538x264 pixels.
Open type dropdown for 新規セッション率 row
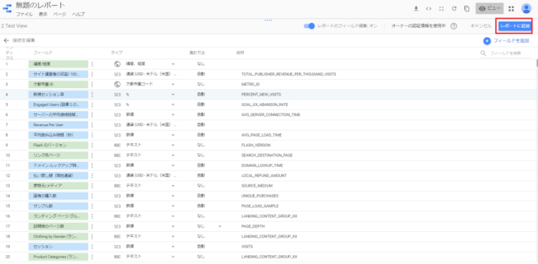pos(173,95)
